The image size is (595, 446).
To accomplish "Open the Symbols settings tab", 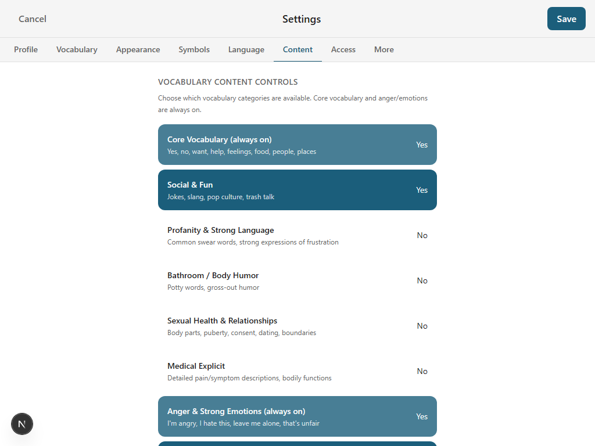I will 193,49.
